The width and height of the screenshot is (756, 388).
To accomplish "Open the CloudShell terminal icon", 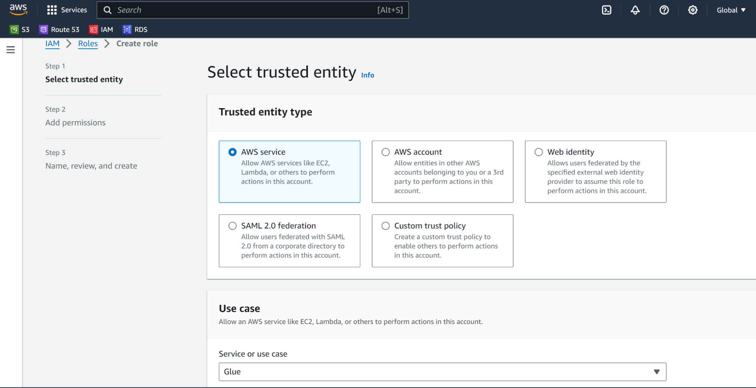I will tap(607, 10).
